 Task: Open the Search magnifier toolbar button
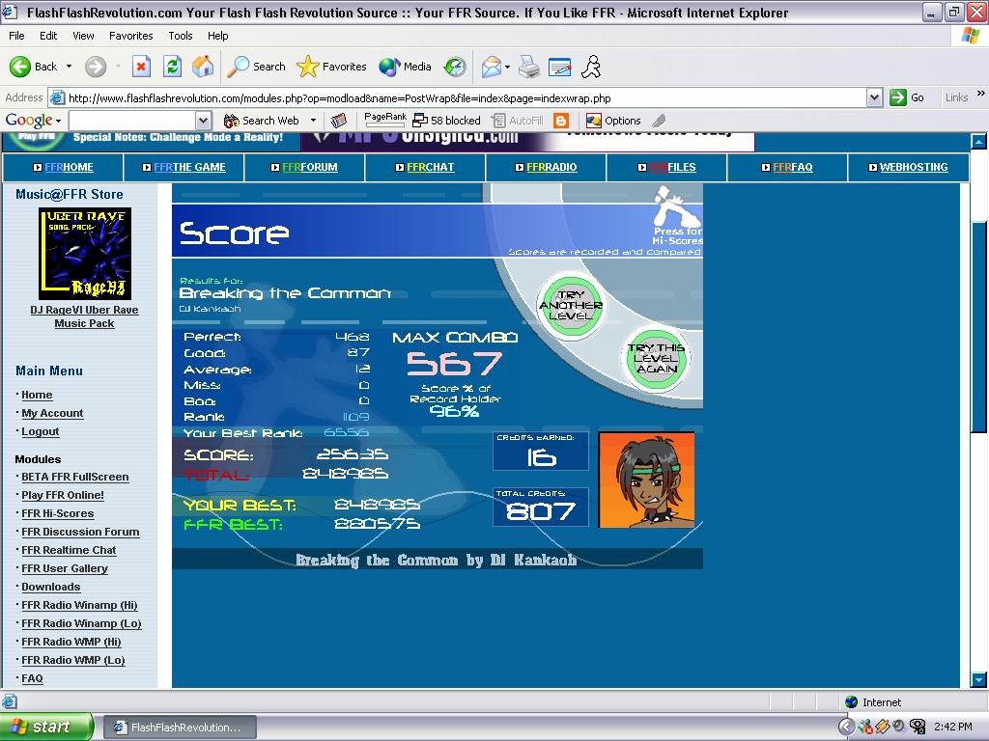point(257,67)
